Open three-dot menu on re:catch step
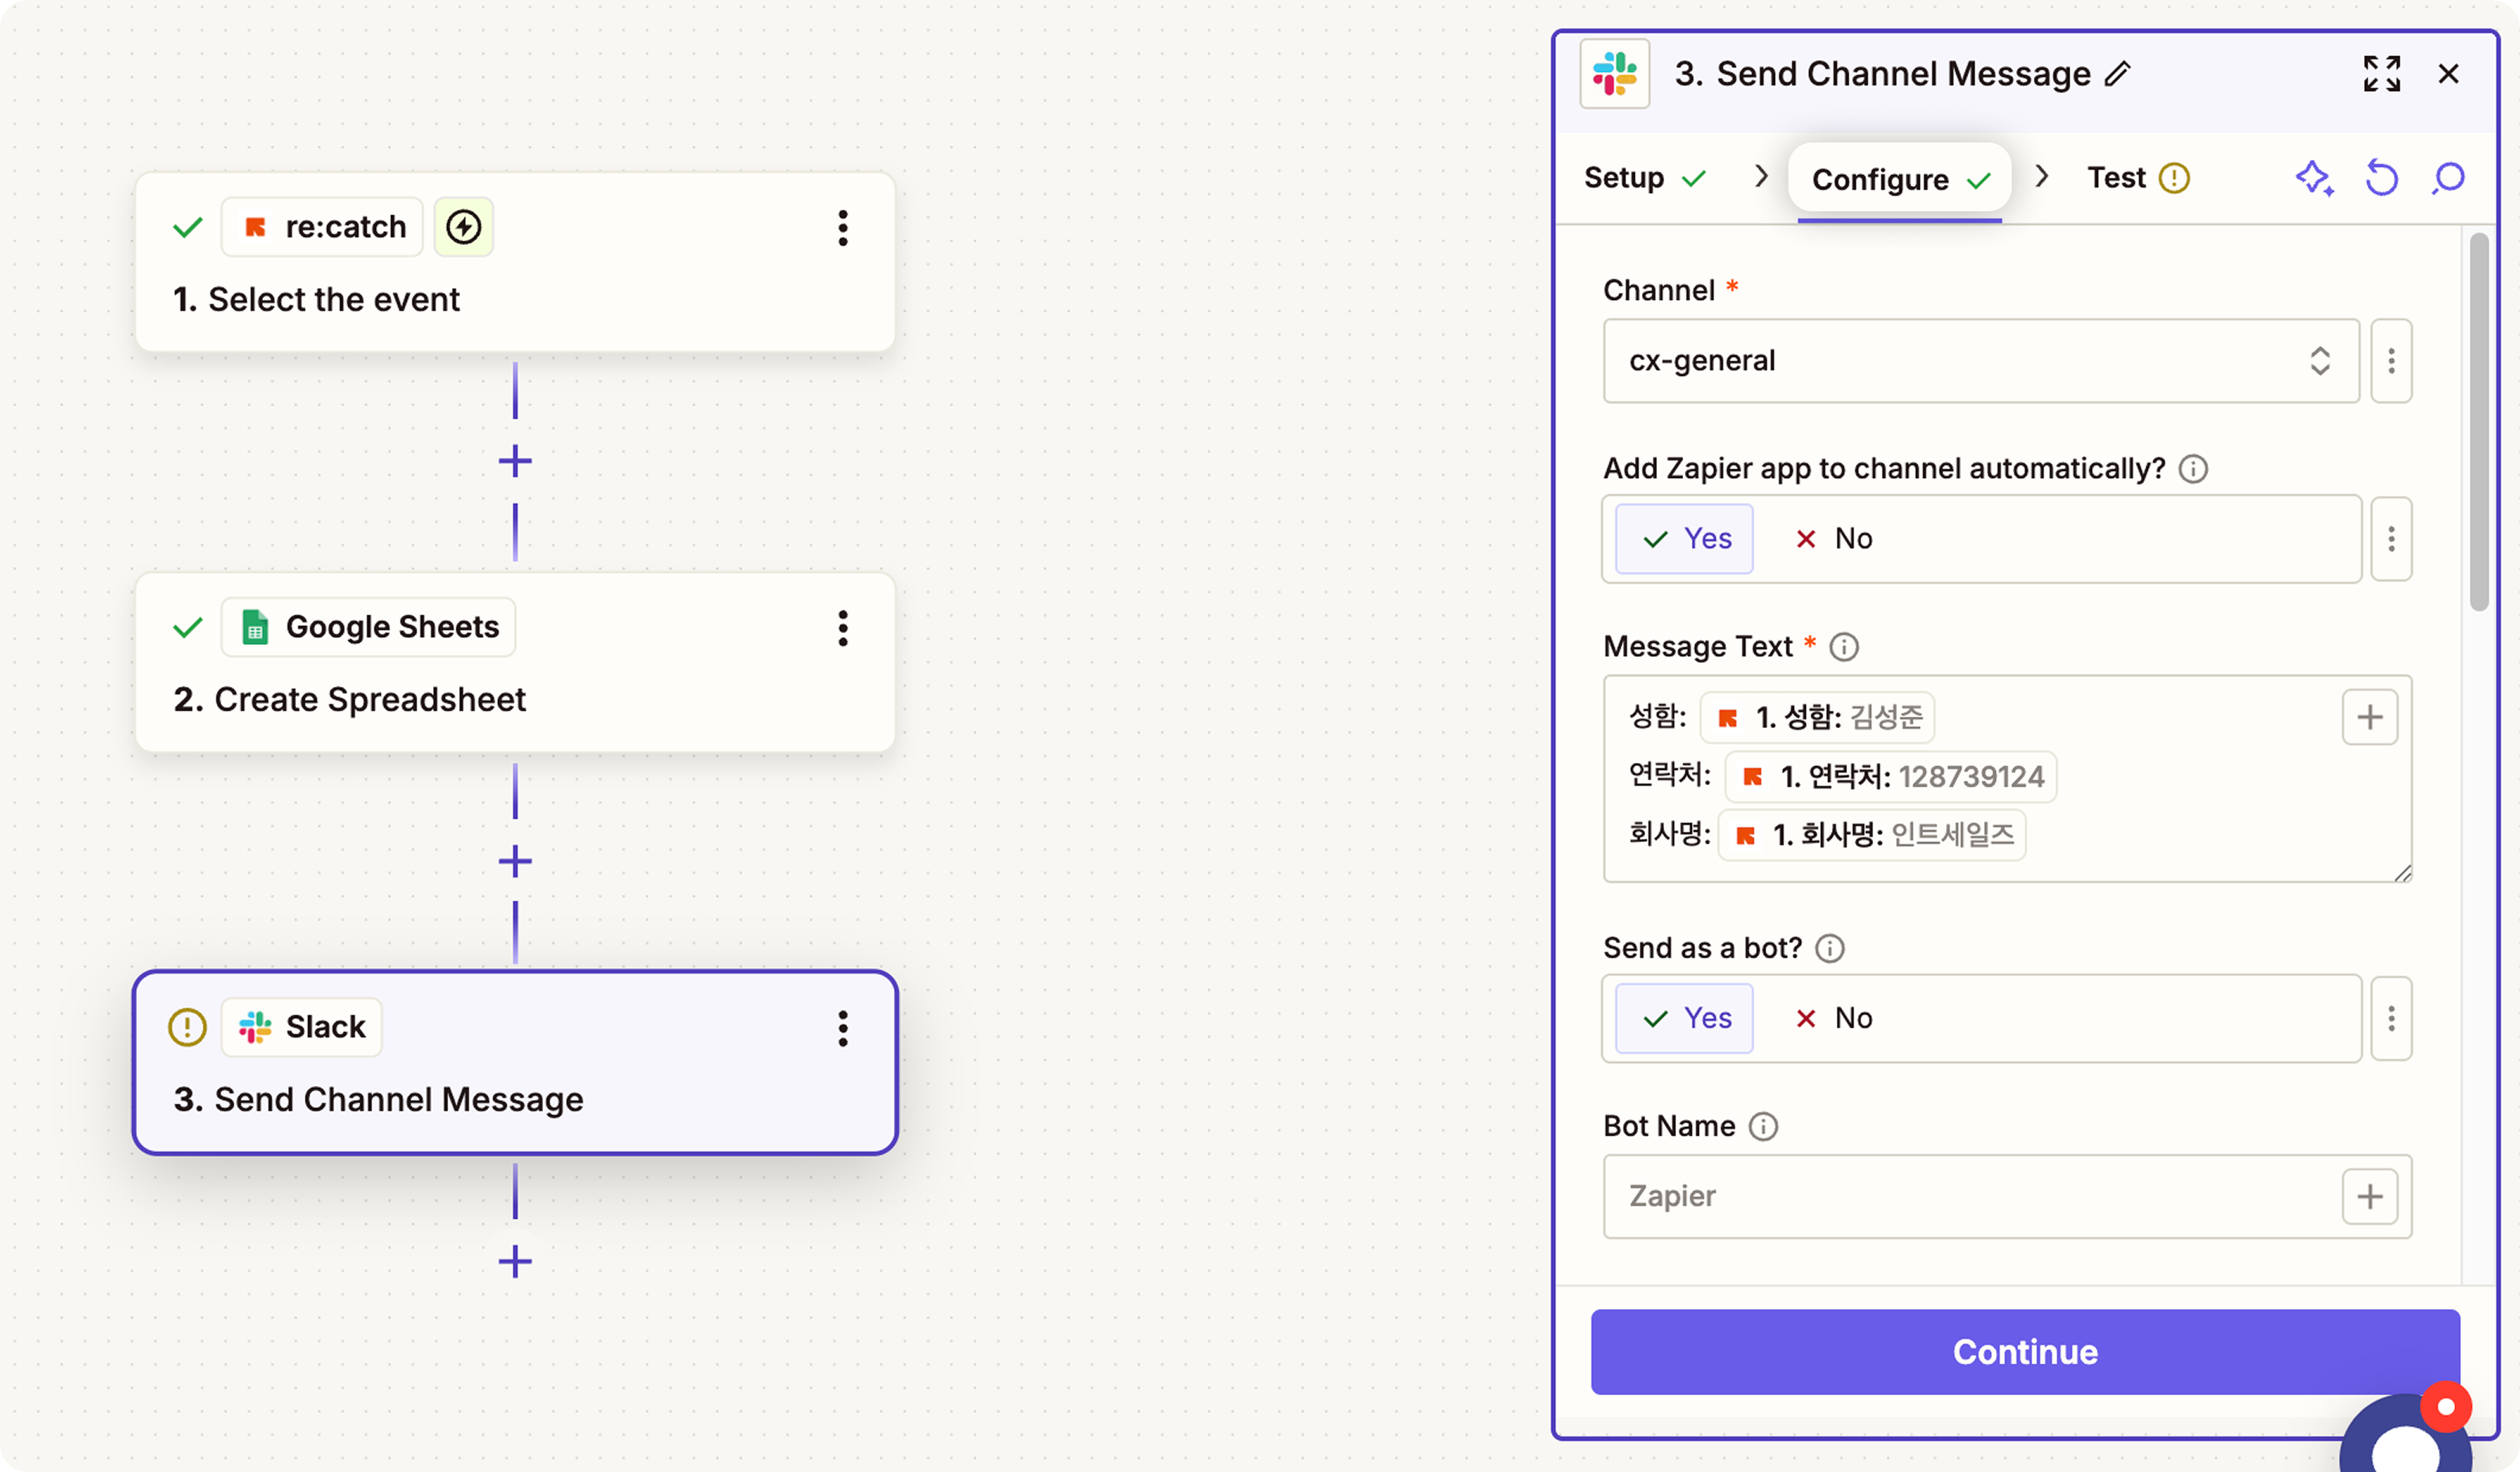 click(843, 228)
